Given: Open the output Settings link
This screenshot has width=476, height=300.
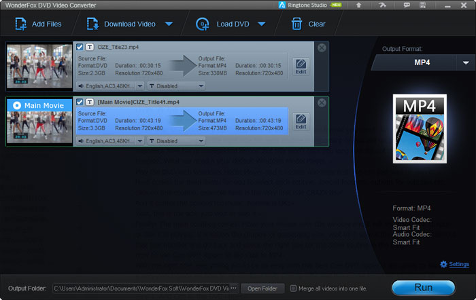Looking at the screenshot, I should tap(459, 264).
